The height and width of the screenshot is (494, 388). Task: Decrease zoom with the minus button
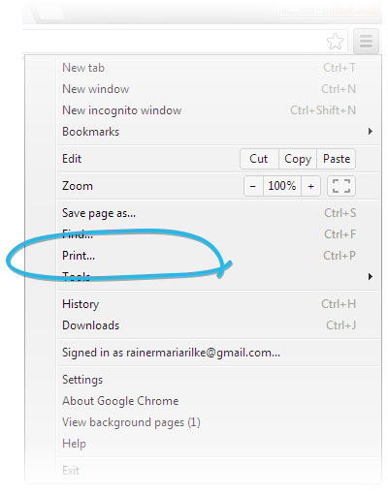[253, 186]
